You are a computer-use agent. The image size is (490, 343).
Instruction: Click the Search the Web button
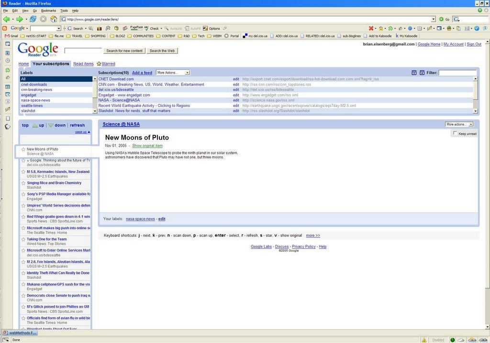(162, 51)
